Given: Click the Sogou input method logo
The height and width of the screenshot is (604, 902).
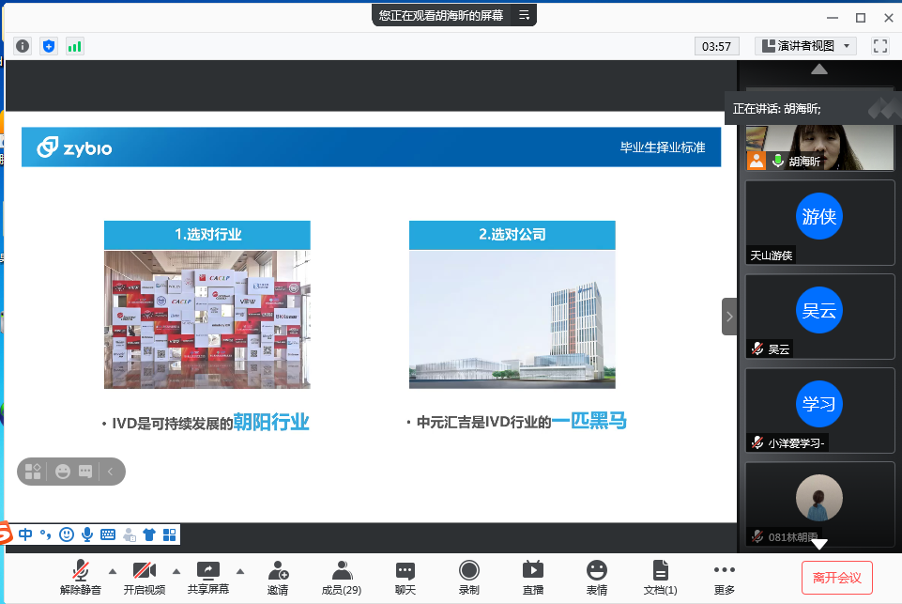Looking at the screenshot, I should point(6,534).
